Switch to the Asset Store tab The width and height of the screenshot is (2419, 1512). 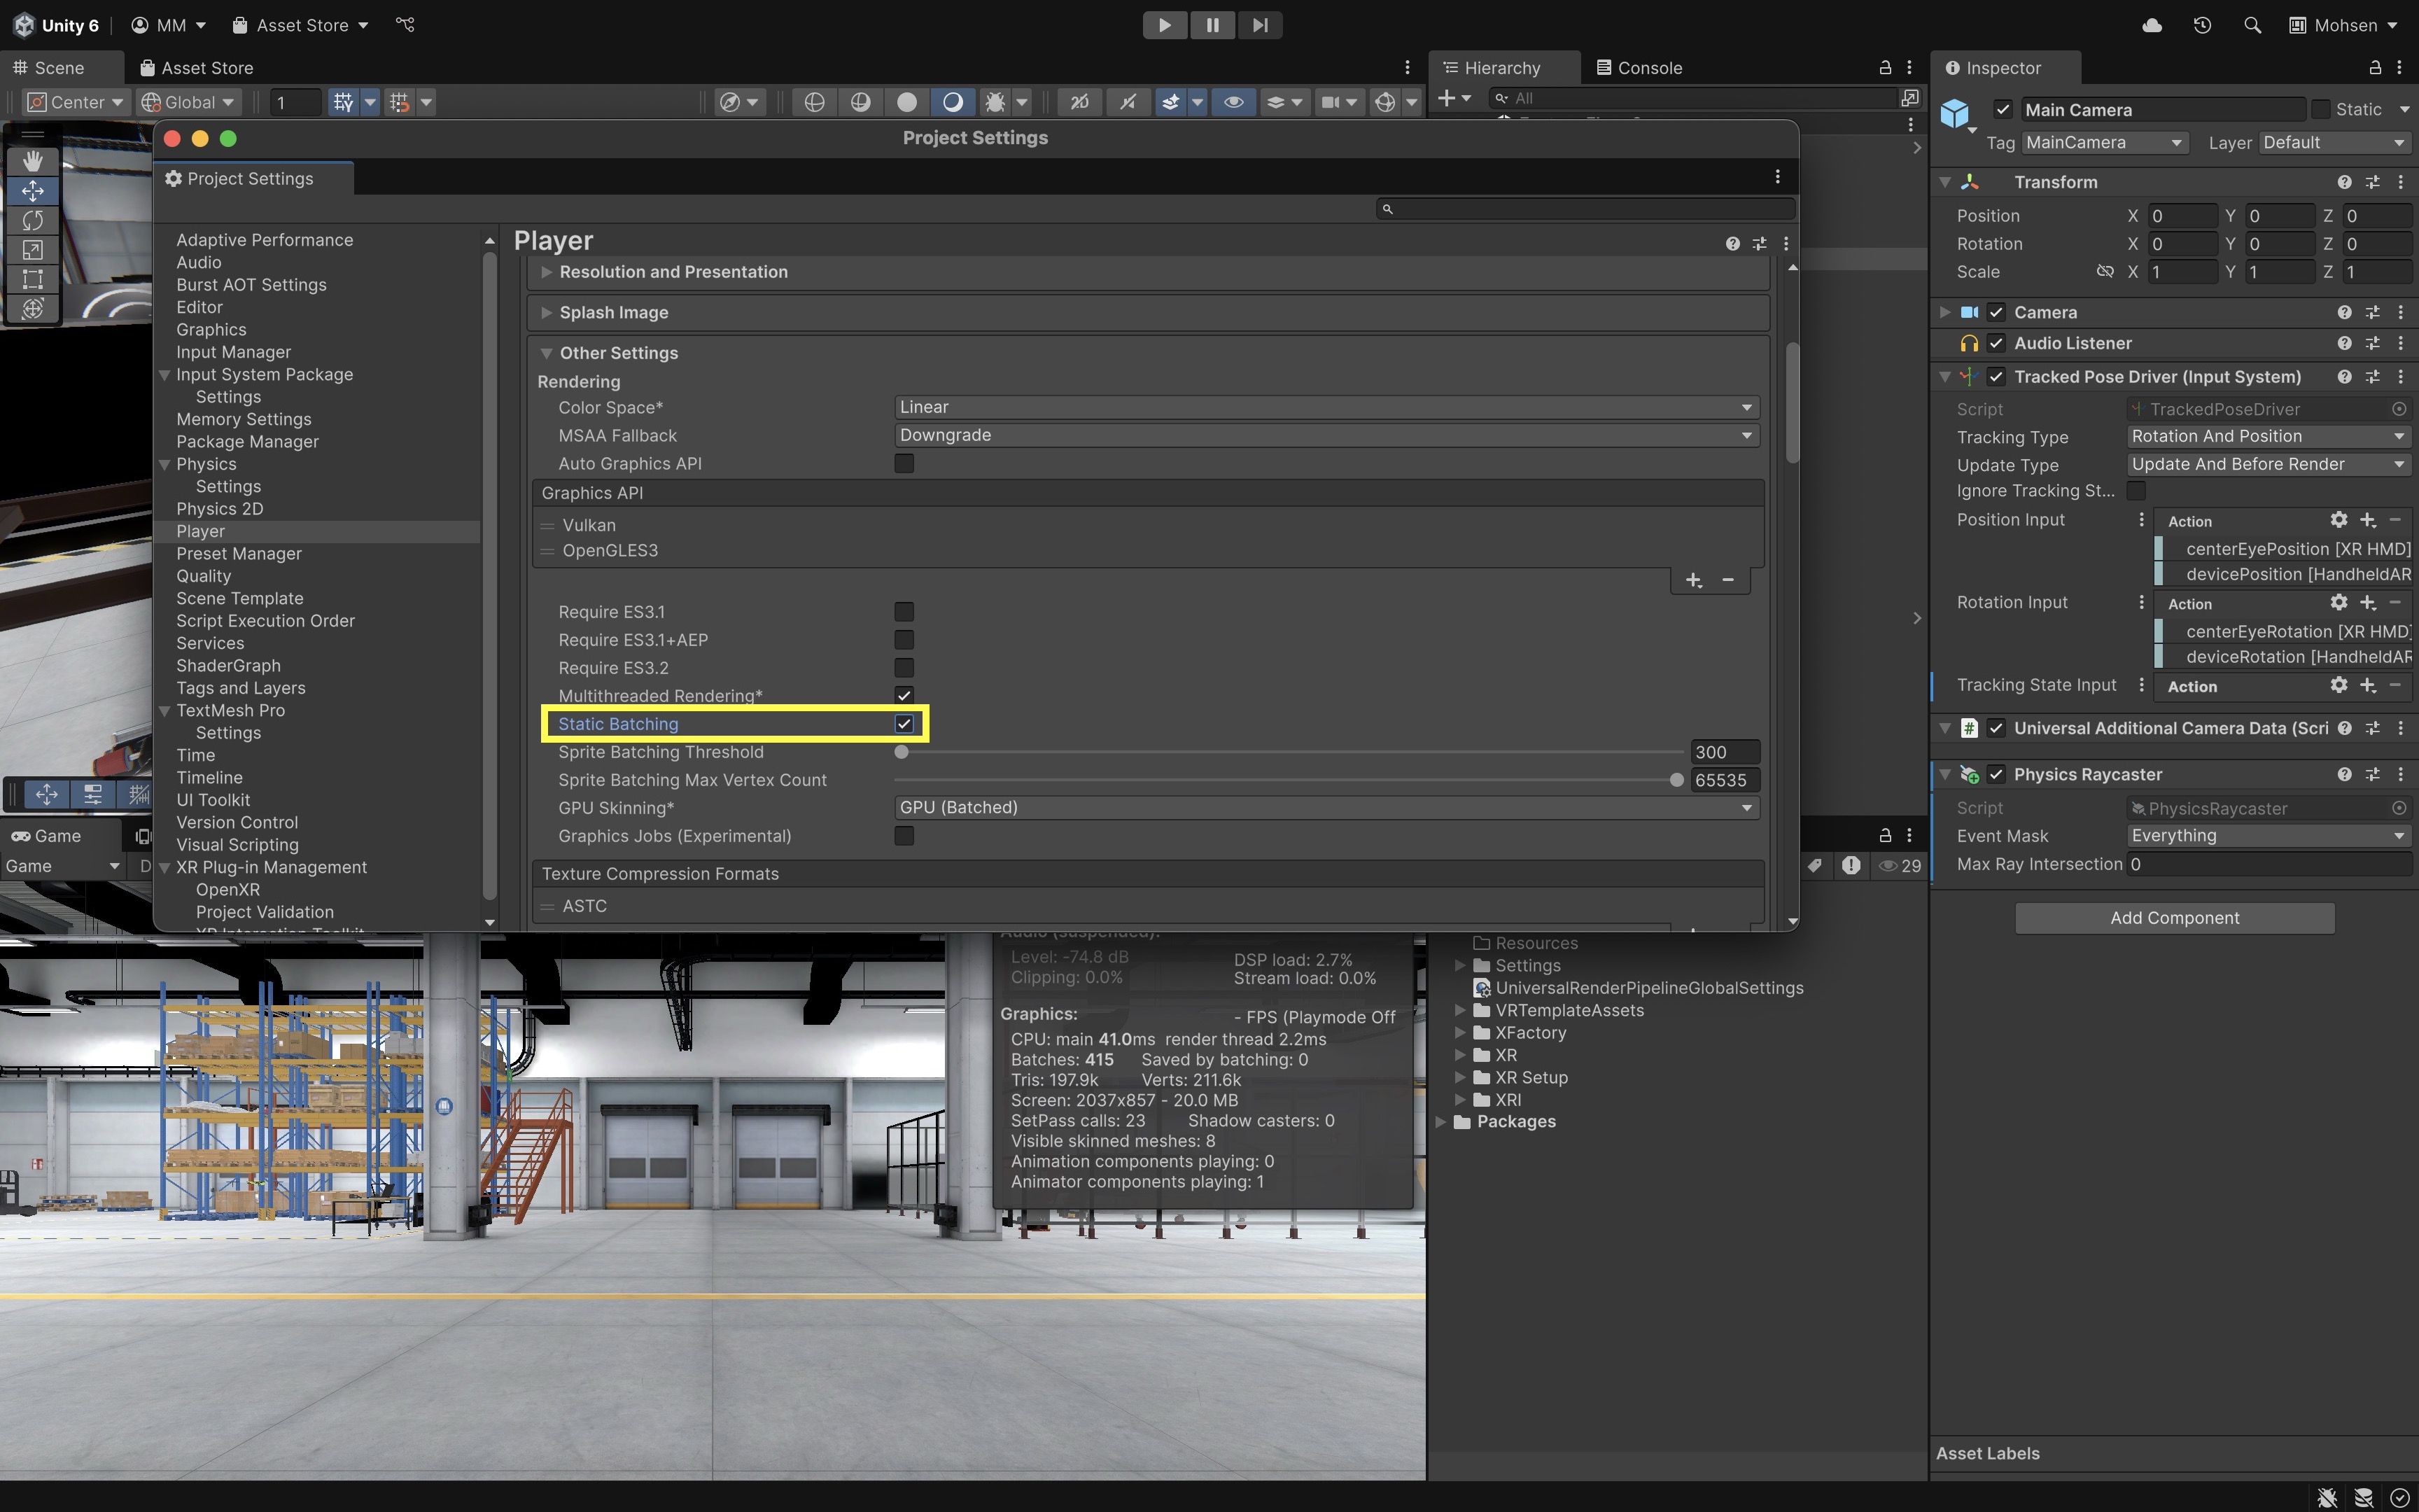[197, 68]
